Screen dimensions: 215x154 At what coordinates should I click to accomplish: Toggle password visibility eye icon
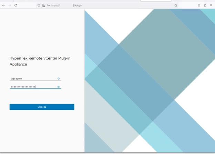point(59,87)
